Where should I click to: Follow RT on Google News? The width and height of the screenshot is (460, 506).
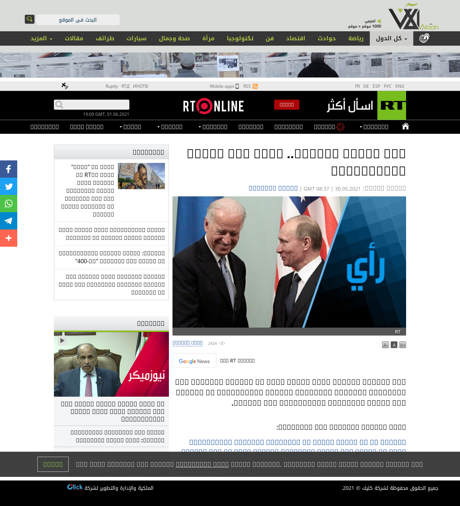click(194, 361)
